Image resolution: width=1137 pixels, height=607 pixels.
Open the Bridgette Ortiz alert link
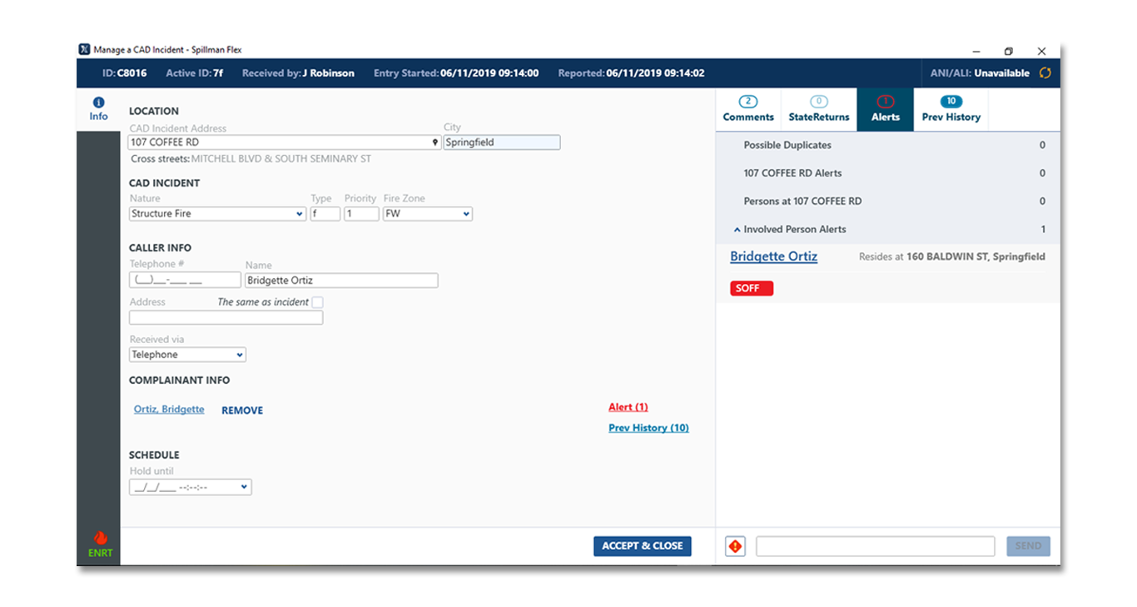773,256
